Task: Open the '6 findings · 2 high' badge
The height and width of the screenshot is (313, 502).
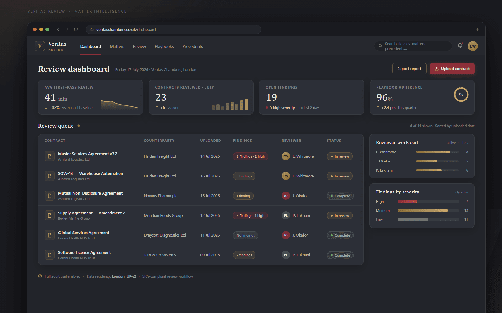Action: (x=250, y=156)
